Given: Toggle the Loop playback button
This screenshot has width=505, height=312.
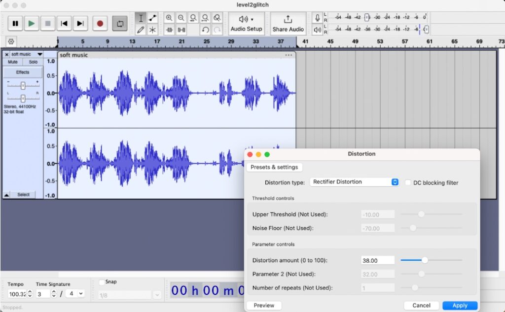Looking at the screenshot, I should click(119, 23).
